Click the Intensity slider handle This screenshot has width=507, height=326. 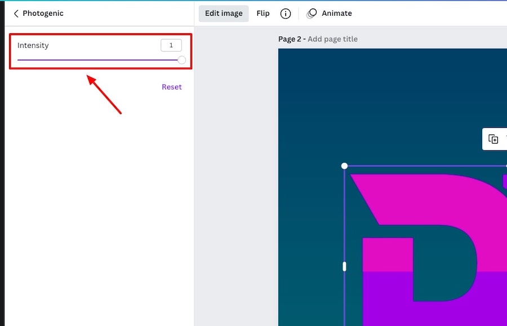(x=181, y=60)
